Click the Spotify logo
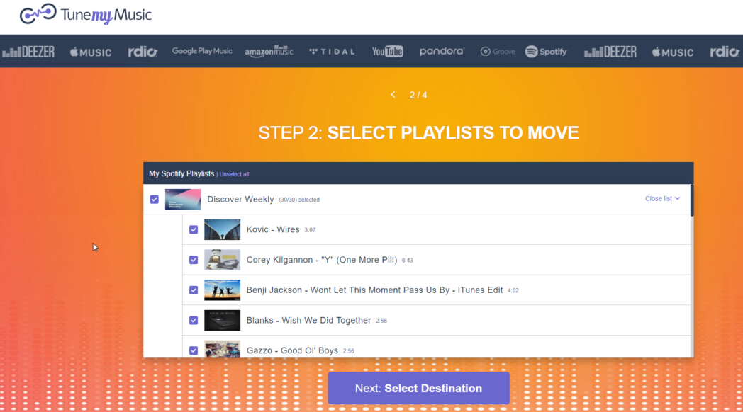 pyautogui.click(x=546, y=52)
